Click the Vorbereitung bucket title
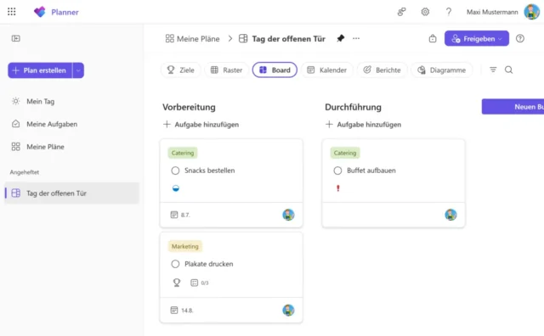 click(x=189, y=107)
